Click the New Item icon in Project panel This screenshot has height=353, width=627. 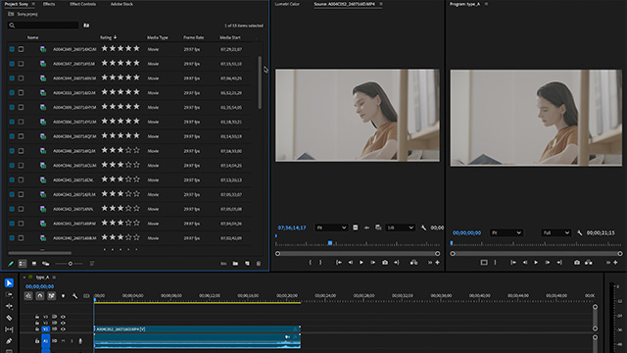point(247,264)
